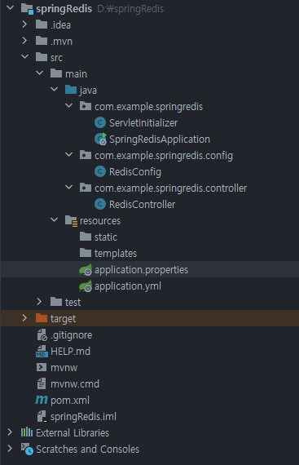Select the .gitignore file name
Image resolution: width=299 pixels, height=465 pixels.
[72, 335]
